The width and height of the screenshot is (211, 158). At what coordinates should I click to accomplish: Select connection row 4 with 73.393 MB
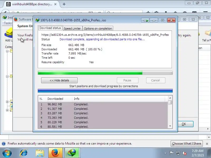[x=103, y=118]
